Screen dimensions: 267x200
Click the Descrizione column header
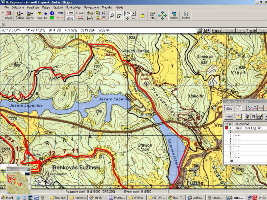point(250,124)
